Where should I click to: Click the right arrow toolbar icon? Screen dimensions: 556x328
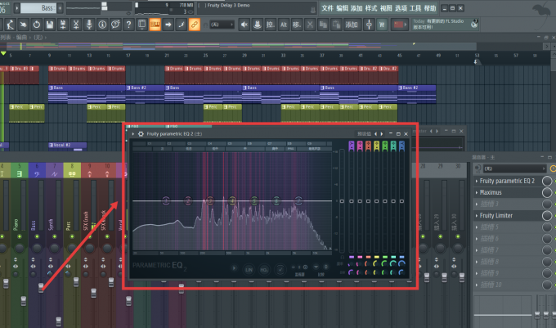pos(168,25)
